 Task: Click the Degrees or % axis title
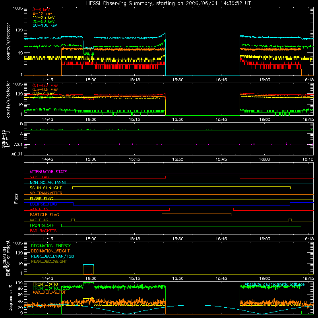pyautogui.click(x=10, y=298)
